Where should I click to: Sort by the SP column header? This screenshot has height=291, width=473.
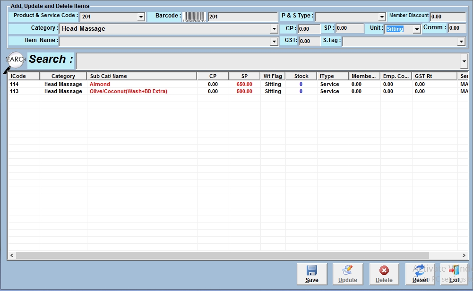(244, 76)
